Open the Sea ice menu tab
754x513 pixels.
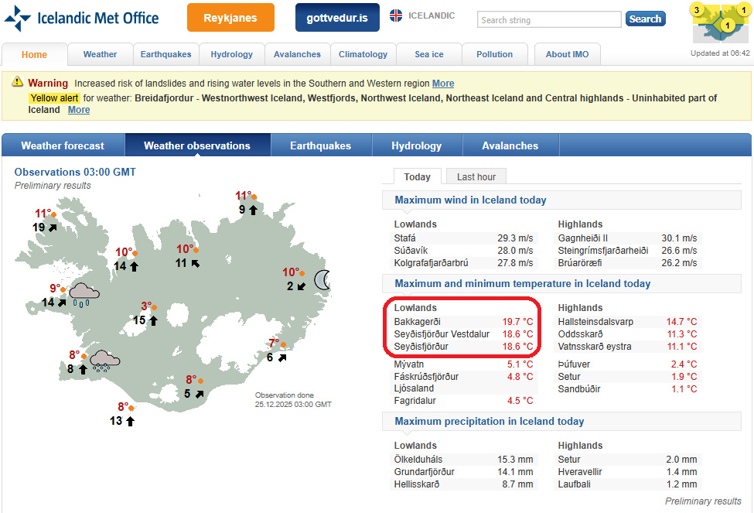coord(429,54)
